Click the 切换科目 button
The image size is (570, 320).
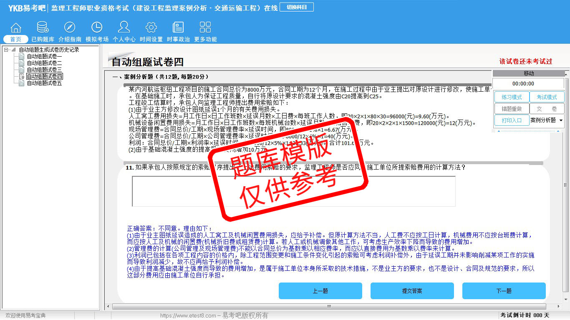(297, 7)
